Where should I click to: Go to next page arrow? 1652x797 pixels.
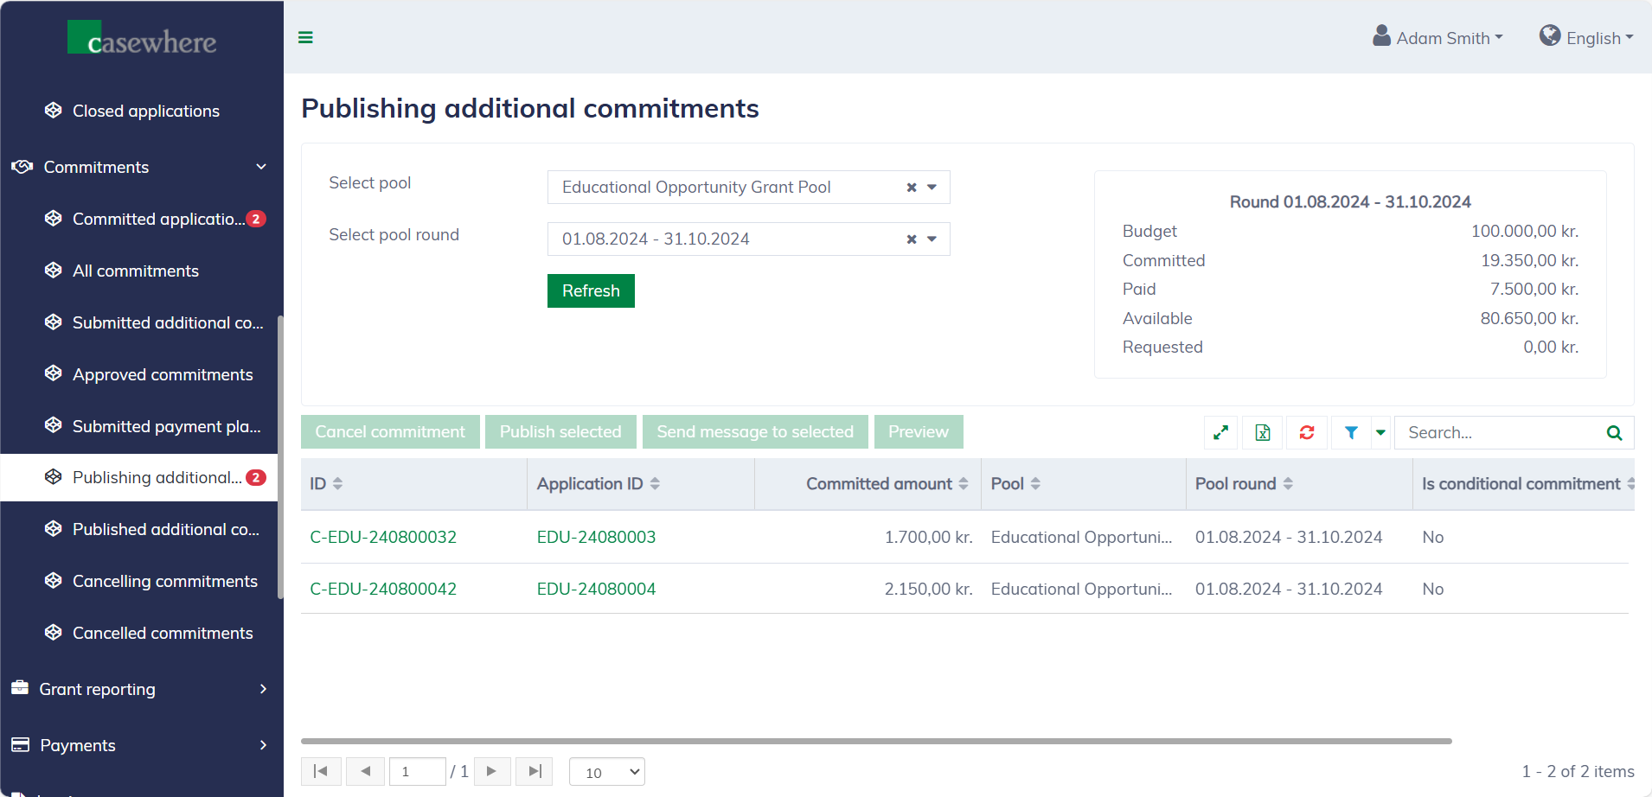point(491,771)
